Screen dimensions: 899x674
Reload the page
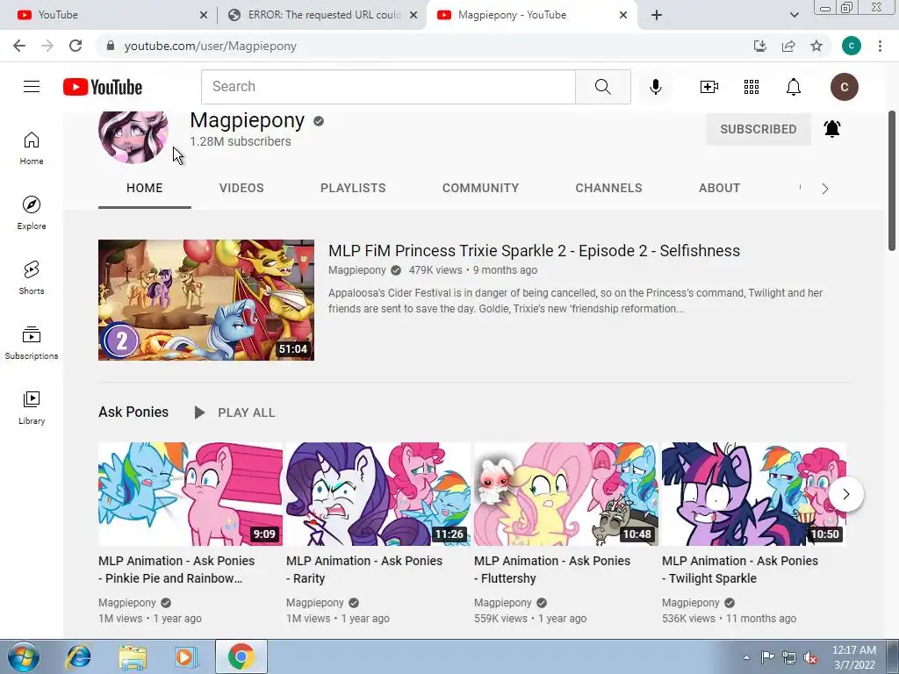point(76,46)
